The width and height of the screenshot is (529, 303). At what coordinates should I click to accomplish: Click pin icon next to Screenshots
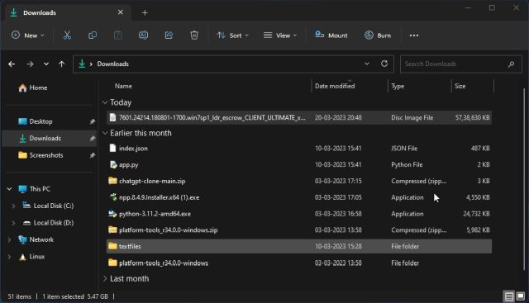92,155
